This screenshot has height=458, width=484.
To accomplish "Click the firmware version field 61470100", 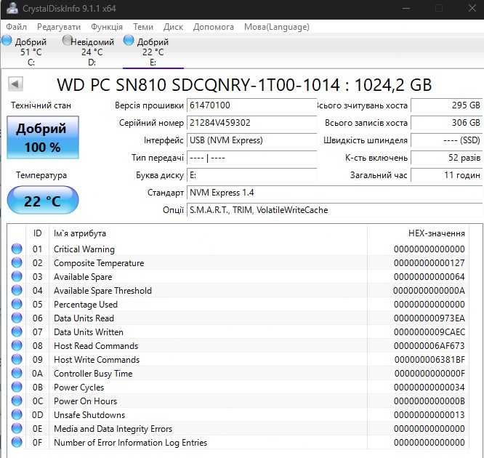I will tap(252, 105).
